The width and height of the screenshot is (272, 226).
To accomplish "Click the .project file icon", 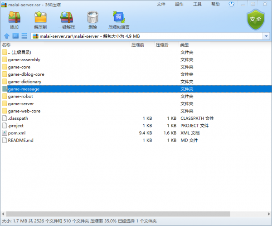I will pyautogui.click(x=5, y=125).
